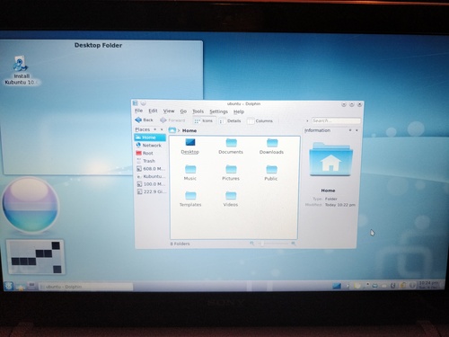Switch to Icons view mode
The width and height of the screenshot is (449, 337).
coord(204,120)
